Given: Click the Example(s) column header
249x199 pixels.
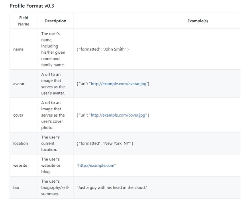Looking at the screenshot, I should [x=198, y=21].
